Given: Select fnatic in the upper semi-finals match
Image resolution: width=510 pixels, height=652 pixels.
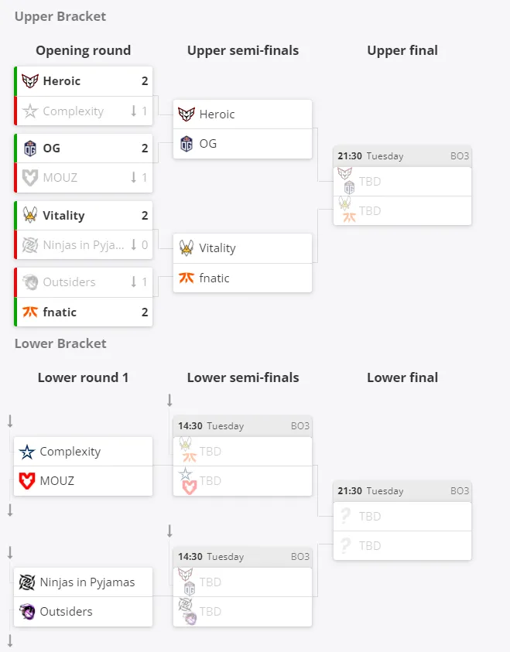Looking at the screenshot, I should click(x=242, y=278).
